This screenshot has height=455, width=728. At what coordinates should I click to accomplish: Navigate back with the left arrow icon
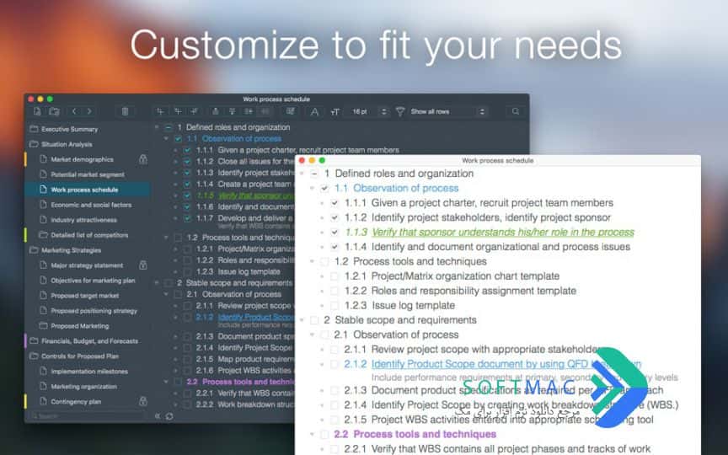click(x=74, y=111)
